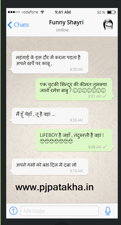This screenshot has height=225, width=121.
Task: Tap the 9:41 AM clock in status bar
Action: tap(63, 12)
